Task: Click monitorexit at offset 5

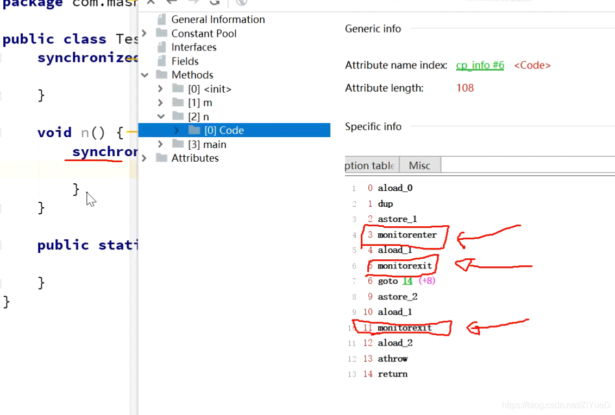Action: [x=404, y=266]
